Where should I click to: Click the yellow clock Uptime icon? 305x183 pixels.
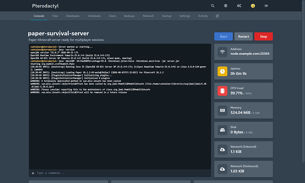(222, 71)
